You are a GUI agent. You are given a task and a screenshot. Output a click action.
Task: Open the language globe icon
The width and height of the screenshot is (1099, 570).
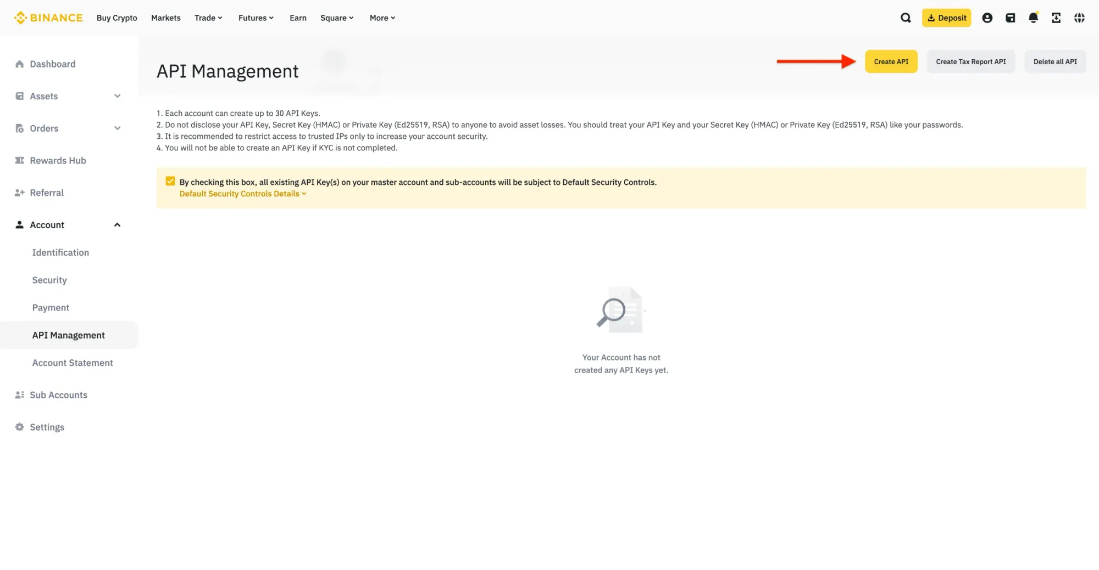(1079, 18)
